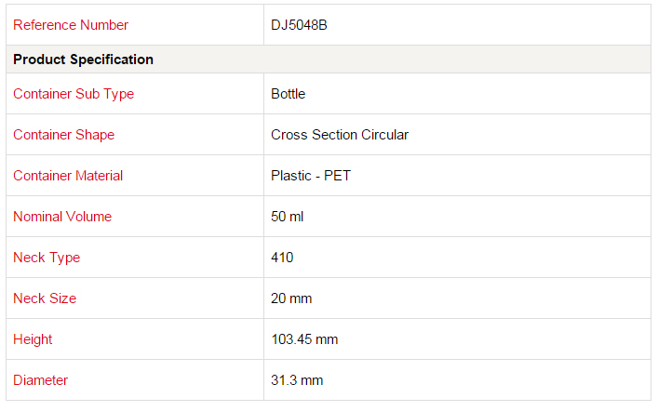
Task: Select the 31.3 mm diameter value
Action: (x=297, y=380)
